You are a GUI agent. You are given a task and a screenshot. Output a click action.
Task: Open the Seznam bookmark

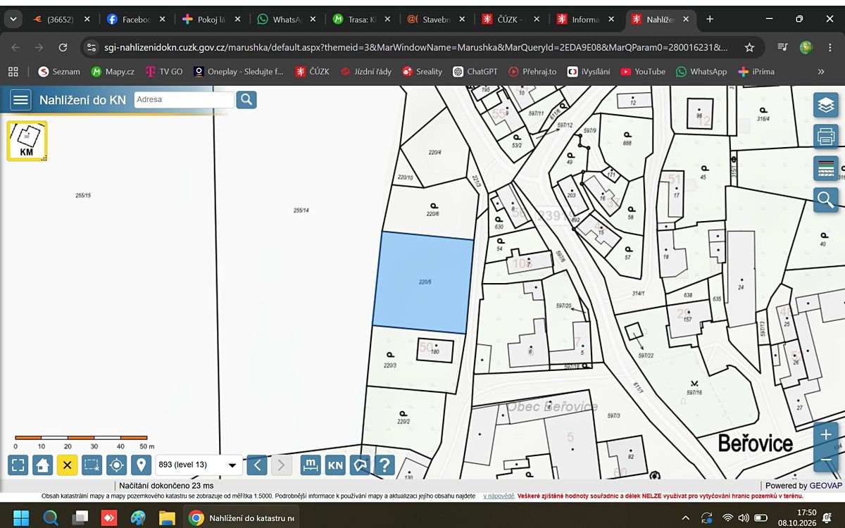coord(59,71)
